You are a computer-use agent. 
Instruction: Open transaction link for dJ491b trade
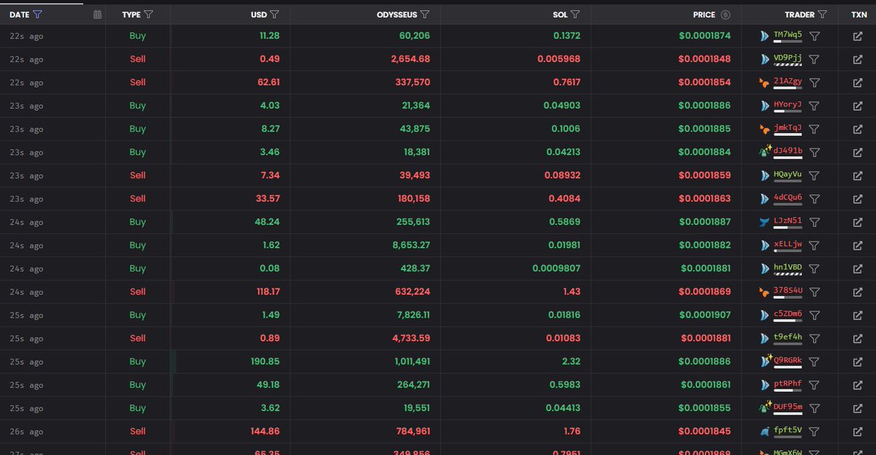[858, 153]
